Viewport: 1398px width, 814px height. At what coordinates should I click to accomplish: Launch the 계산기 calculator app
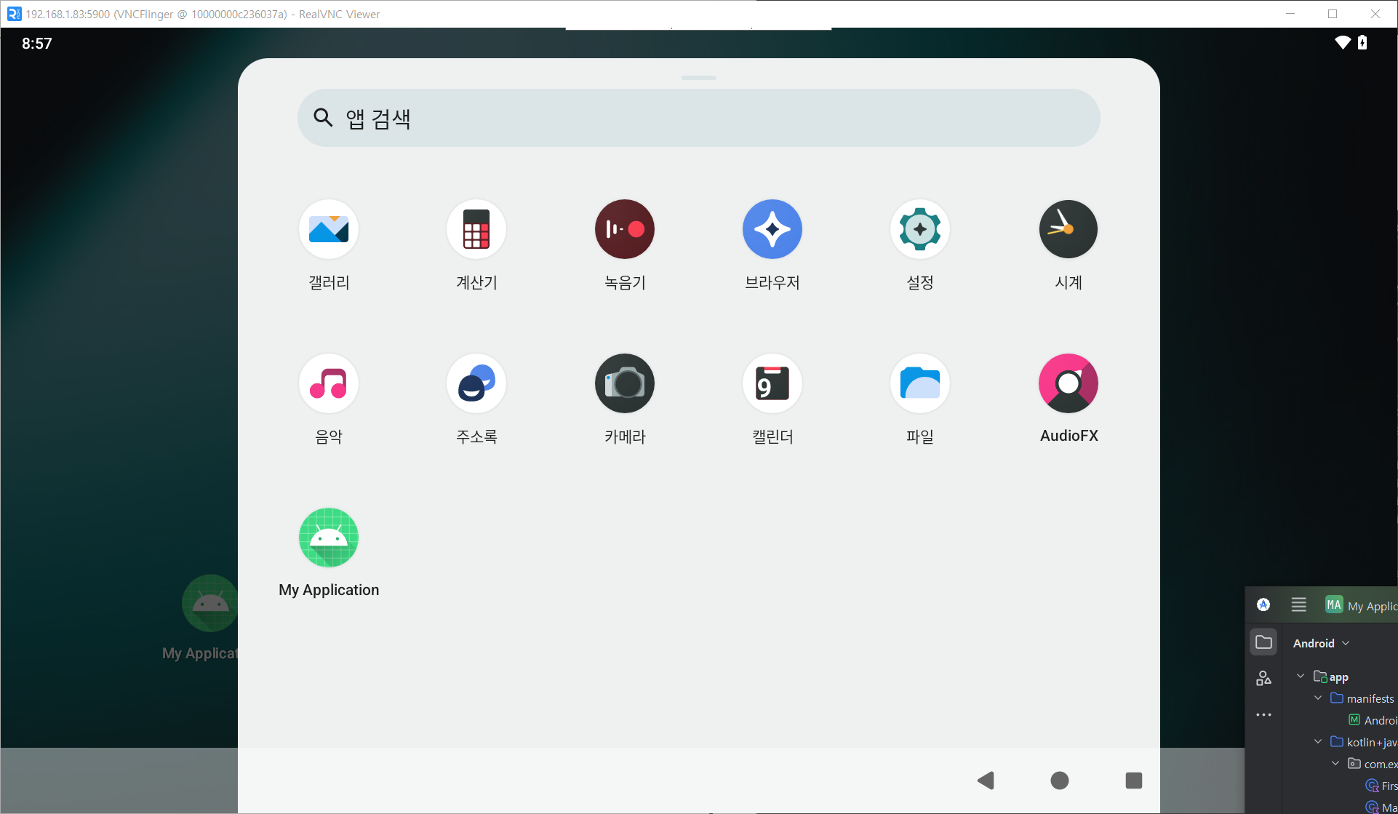pos(476,230)
